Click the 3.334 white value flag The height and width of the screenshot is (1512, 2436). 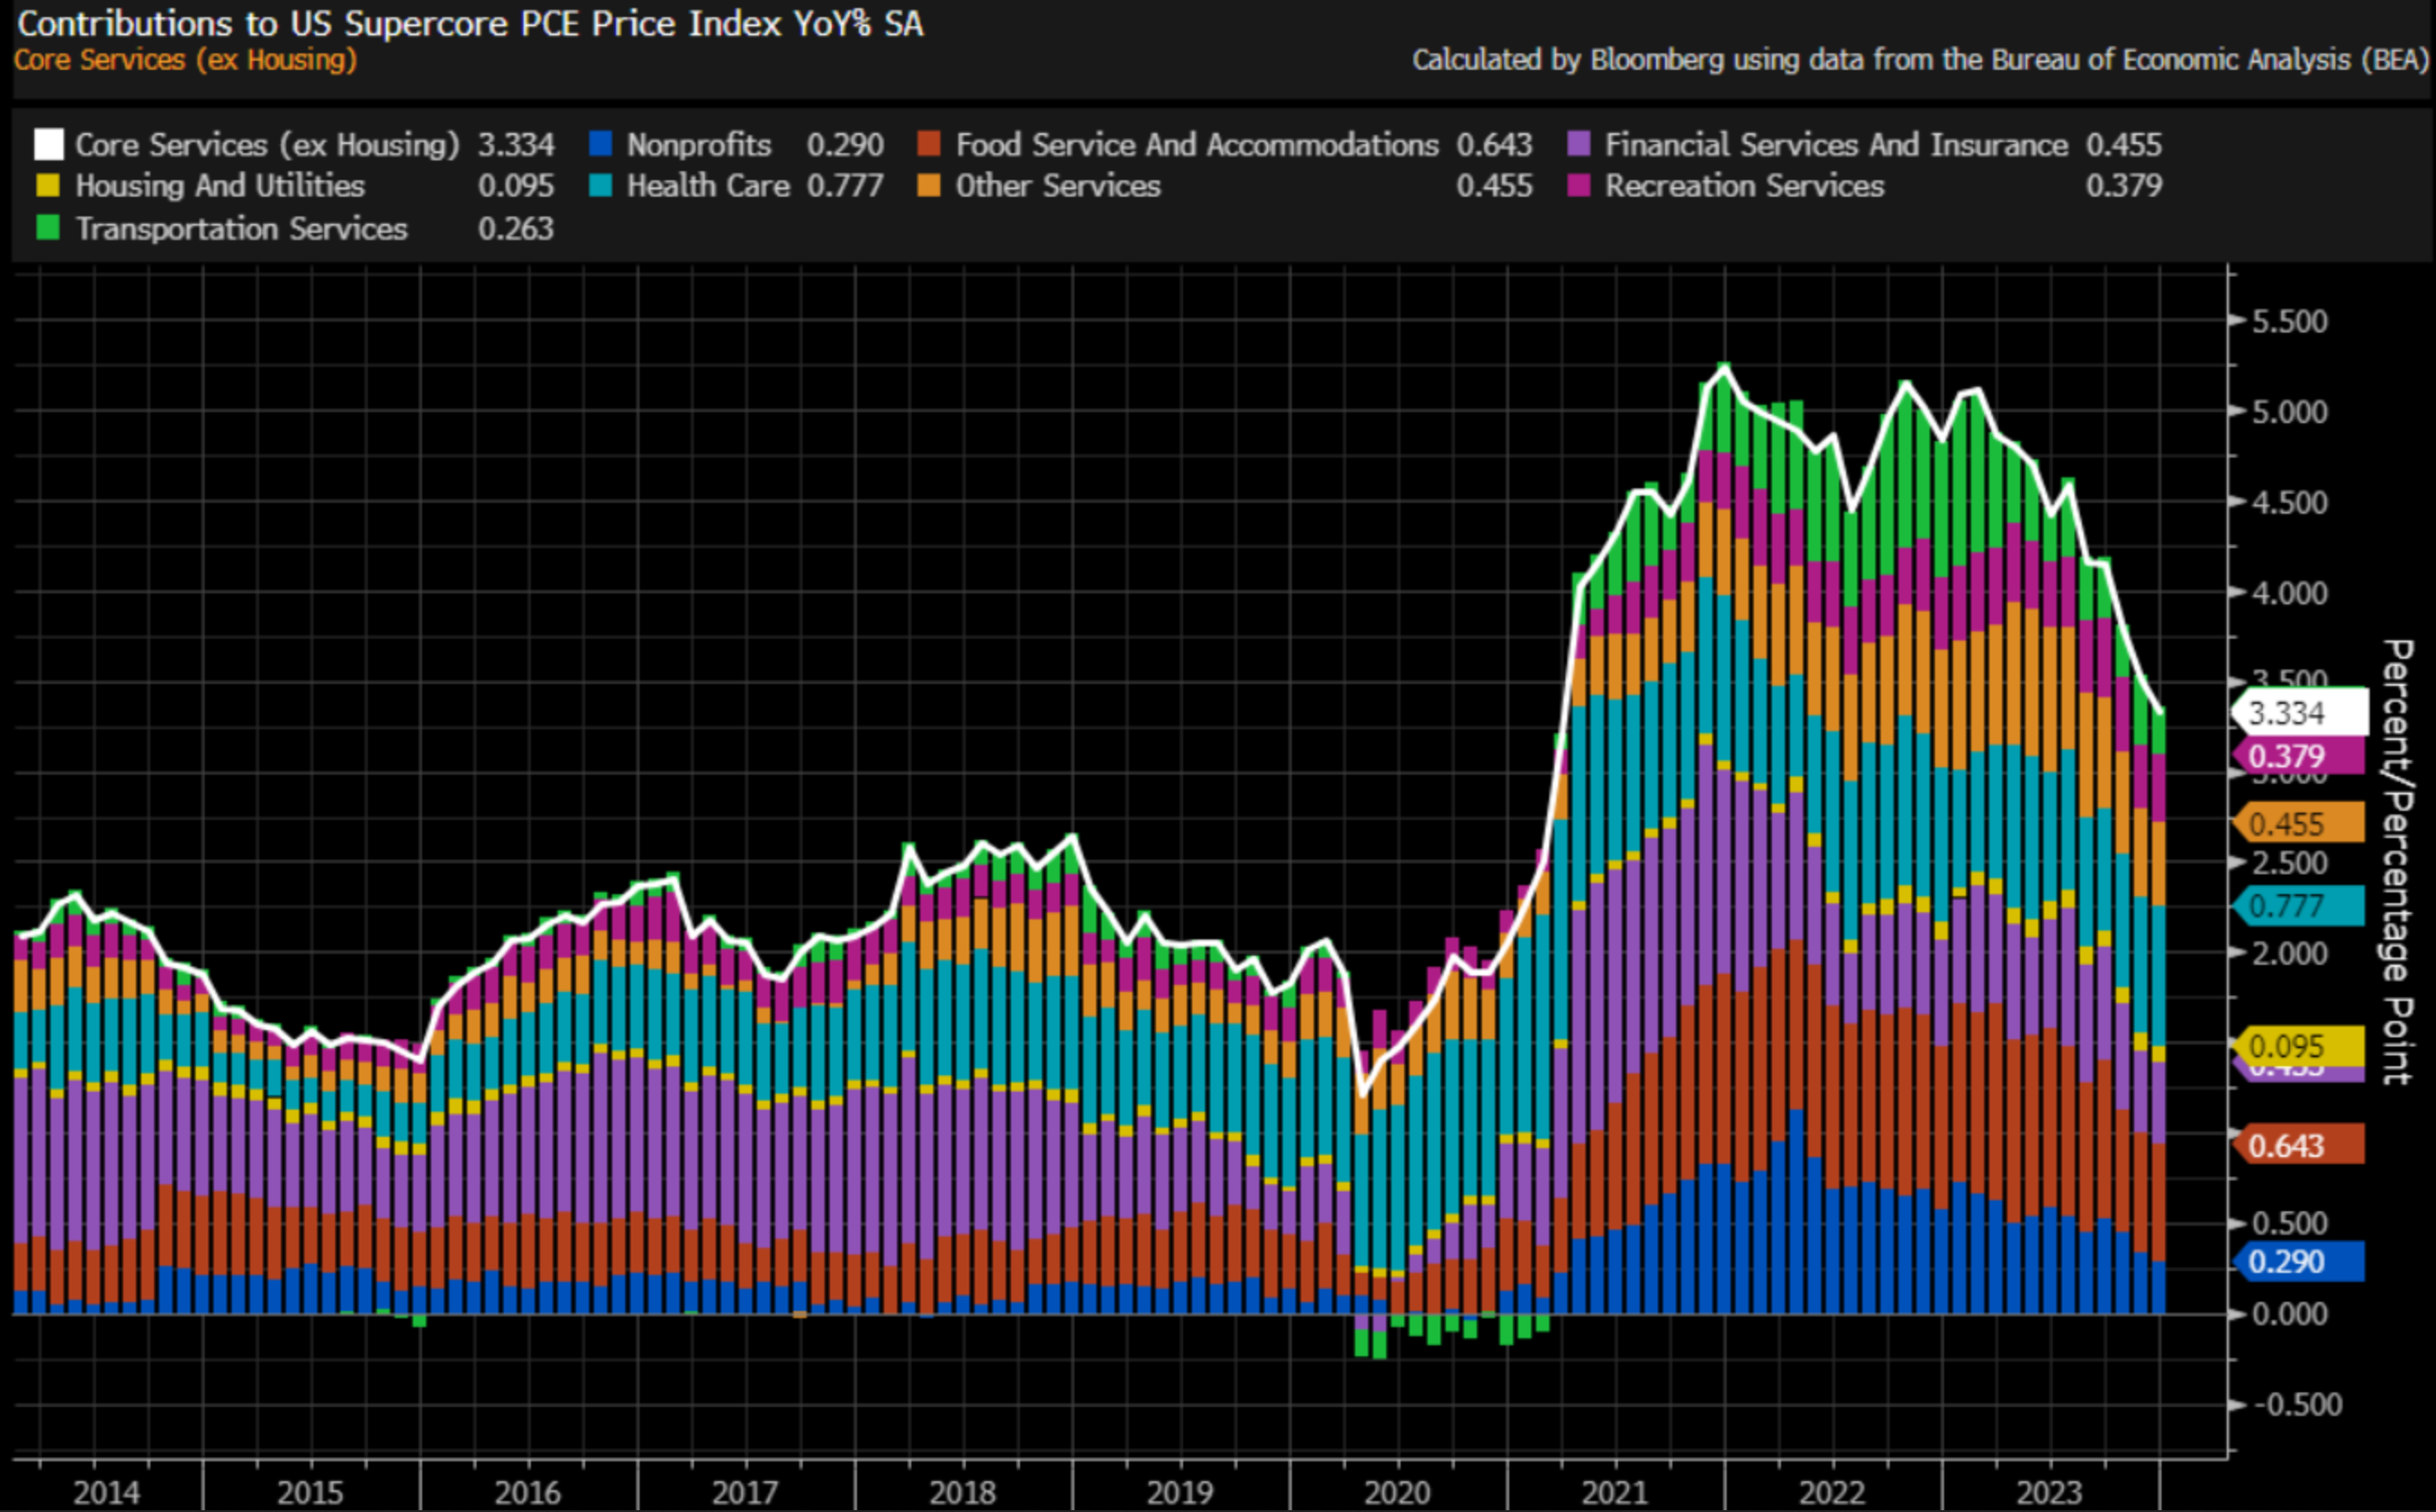(x=2298, y=713)
